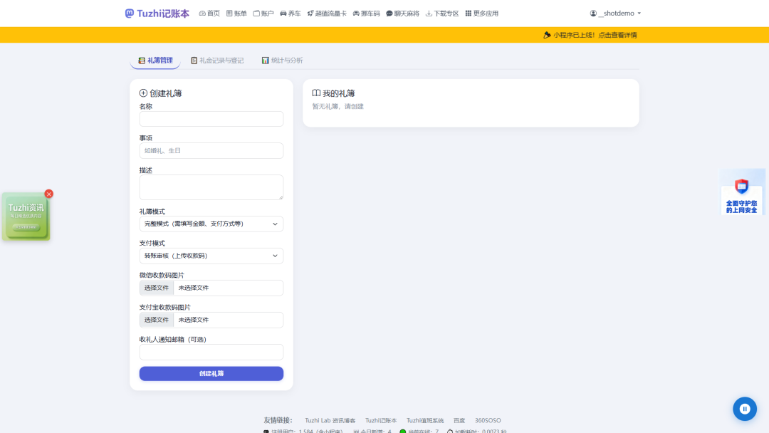Expand the 礼簿模式 dropdown
The height and width of the screenshot is (433, 769).
pyautogui.click(x=211, y=224)
